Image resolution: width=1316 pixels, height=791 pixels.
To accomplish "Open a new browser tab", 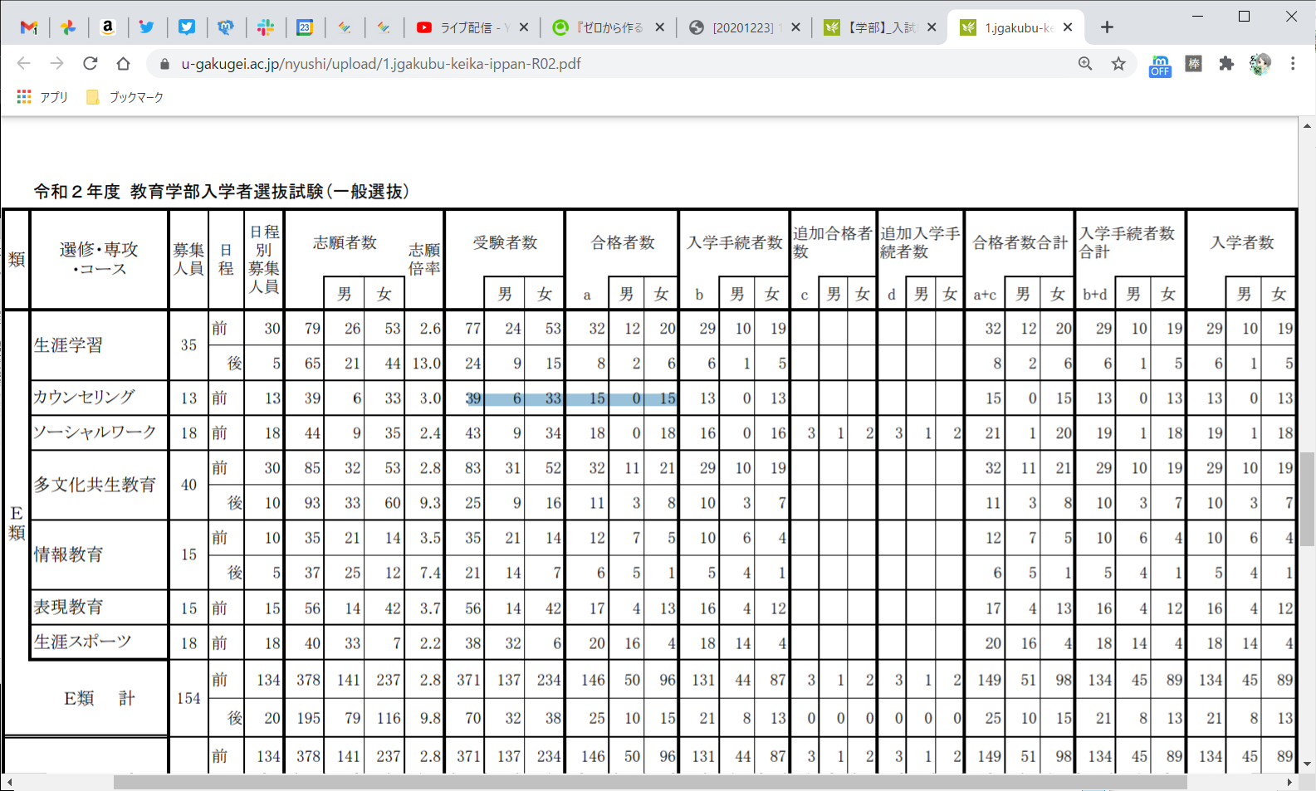I will point(1107,27).
